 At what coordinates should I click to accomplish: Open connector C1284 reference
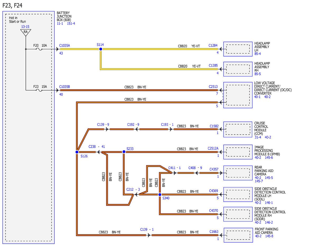[213, 45]
